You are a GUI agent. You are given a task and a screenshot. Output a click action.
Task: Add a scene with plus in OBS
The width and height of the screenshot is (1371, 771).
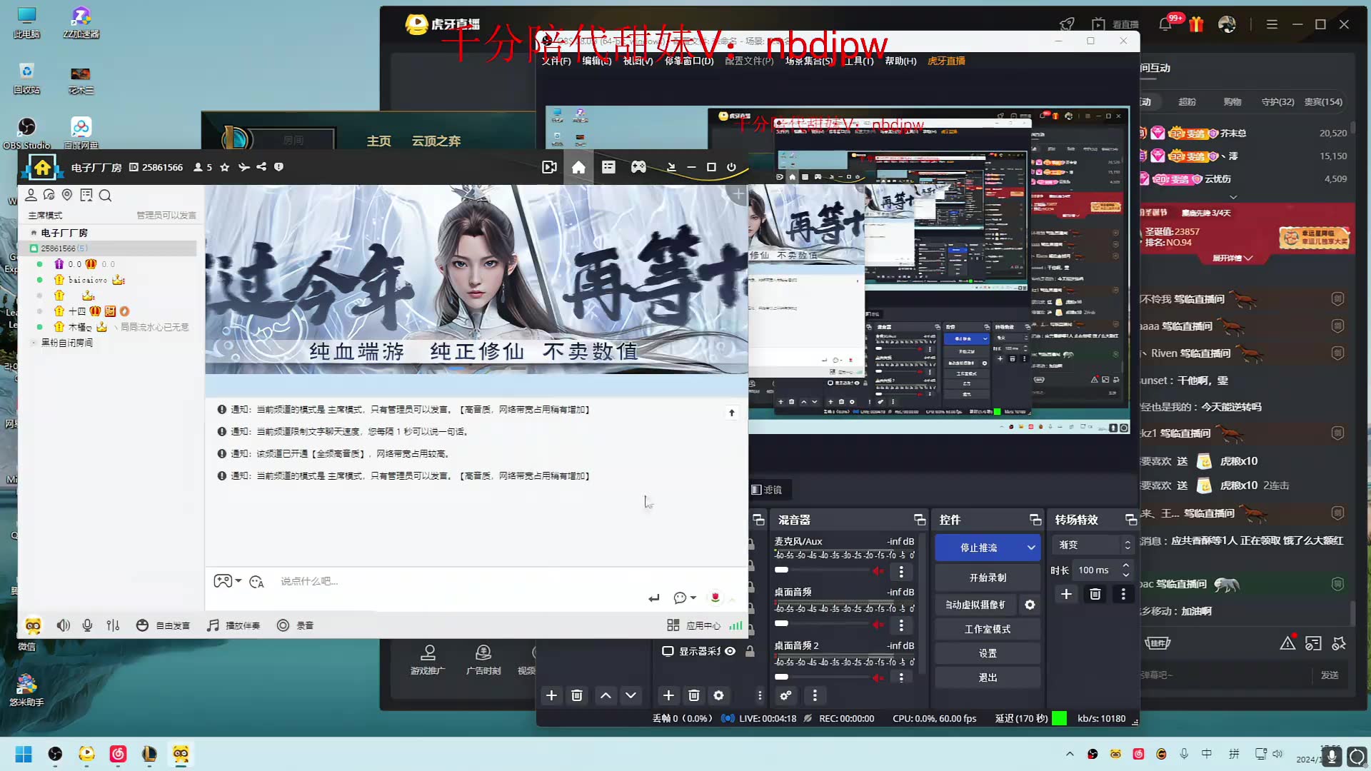point(551,695)
